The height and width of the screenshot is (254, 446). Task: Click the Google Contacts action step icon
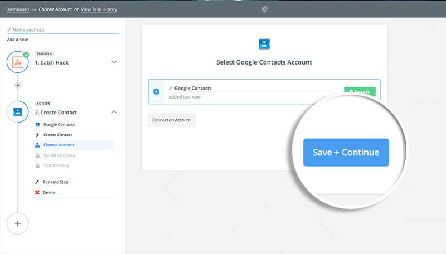(18, 112)
